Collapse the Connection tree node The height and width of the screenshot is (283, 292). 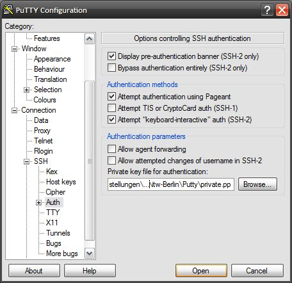pyautogui.click(x=14, y=110)
